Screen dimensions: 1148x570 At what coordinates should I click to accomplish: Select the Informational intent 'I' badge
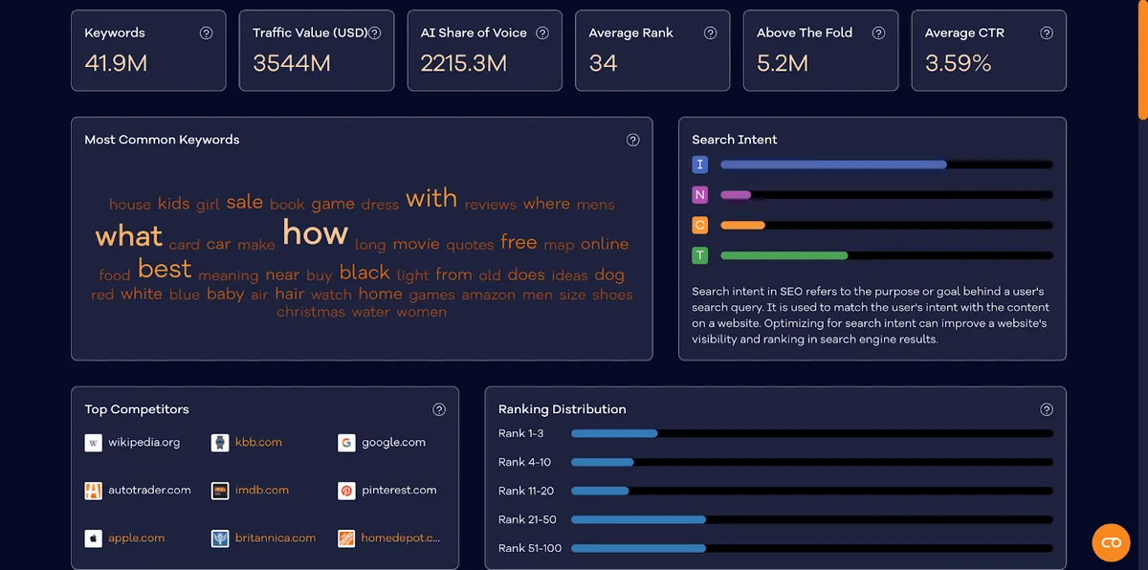pyautogui.click(x=700, y=164)
